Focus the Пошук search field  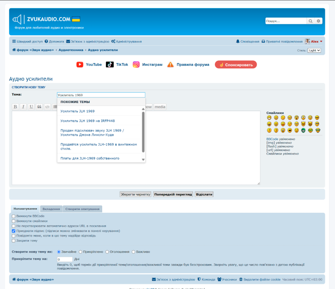pos(286,21)
